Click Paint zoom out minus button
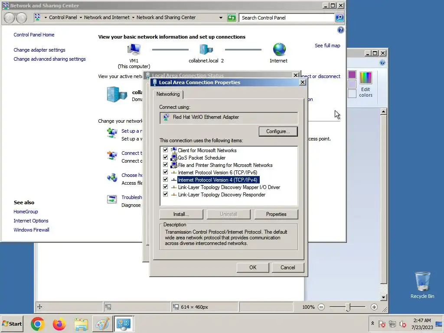444x333 pixels. click(x=321, y=307)
